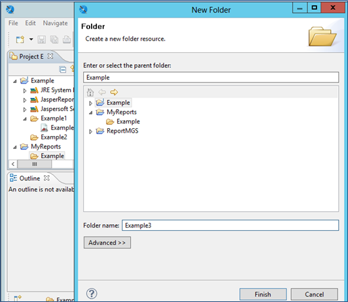Click the home icon in folder navigator

pos(90,92)
